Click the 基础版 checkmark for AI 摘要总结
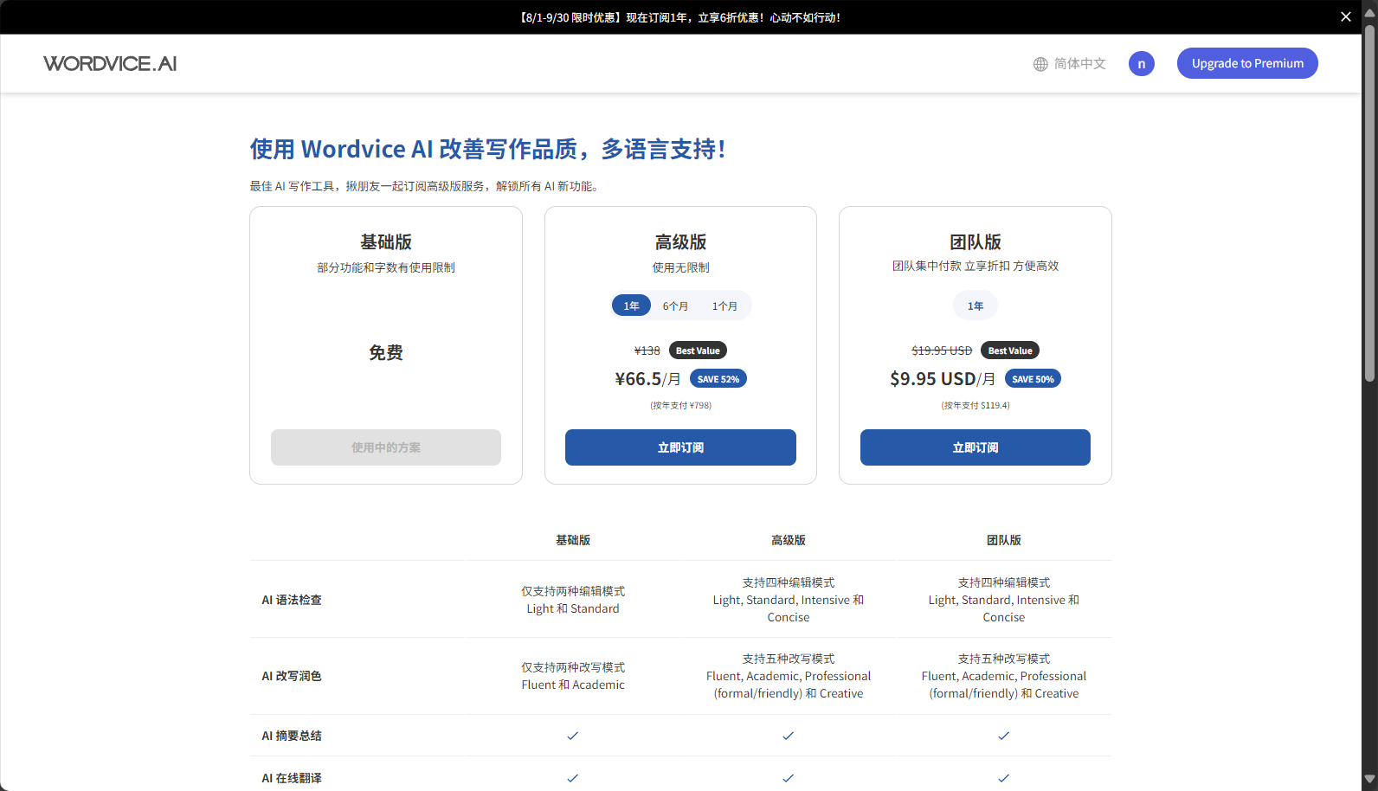 (572, 736)
